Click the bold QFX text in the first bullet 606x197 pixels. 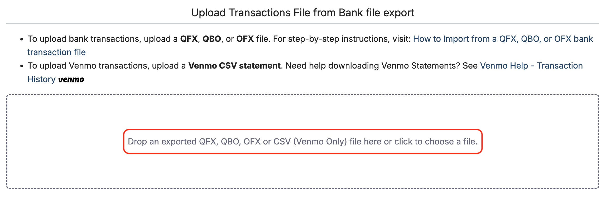point(189,39)
